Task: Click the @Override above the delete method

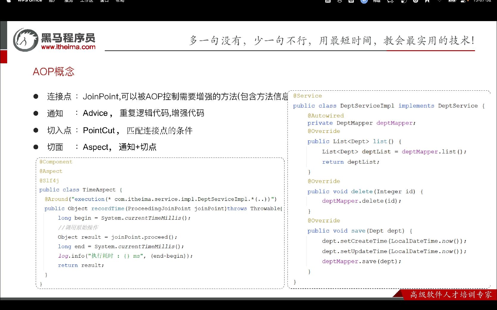Action: [x=324, y=181]
